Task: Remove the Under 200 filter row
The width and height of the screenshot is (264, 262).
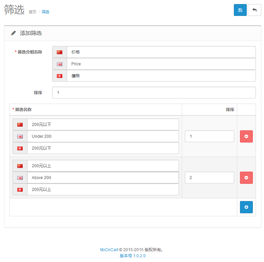Action: point(246,136)
